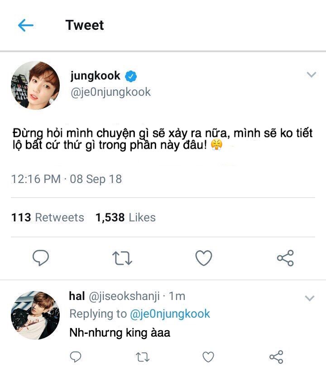View the 113 Retweets list

pyautogui.click(x=48, y=217)
